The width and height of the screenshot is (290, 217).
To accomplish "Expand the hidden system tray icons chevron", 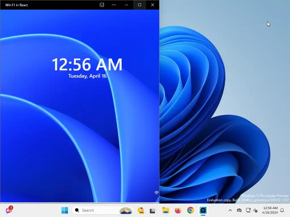I will pos(230,210).
